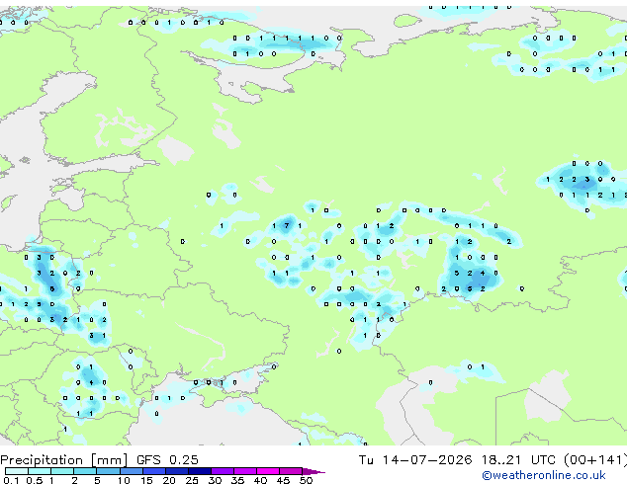Click the over-50 legend arrow tip
This screenshot has height=484, width=627.
[313, 471]
